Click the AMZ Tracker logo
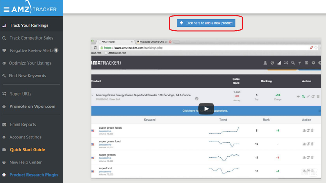The image size is (326, 183). pyautogui.click(x=34, y=7)
